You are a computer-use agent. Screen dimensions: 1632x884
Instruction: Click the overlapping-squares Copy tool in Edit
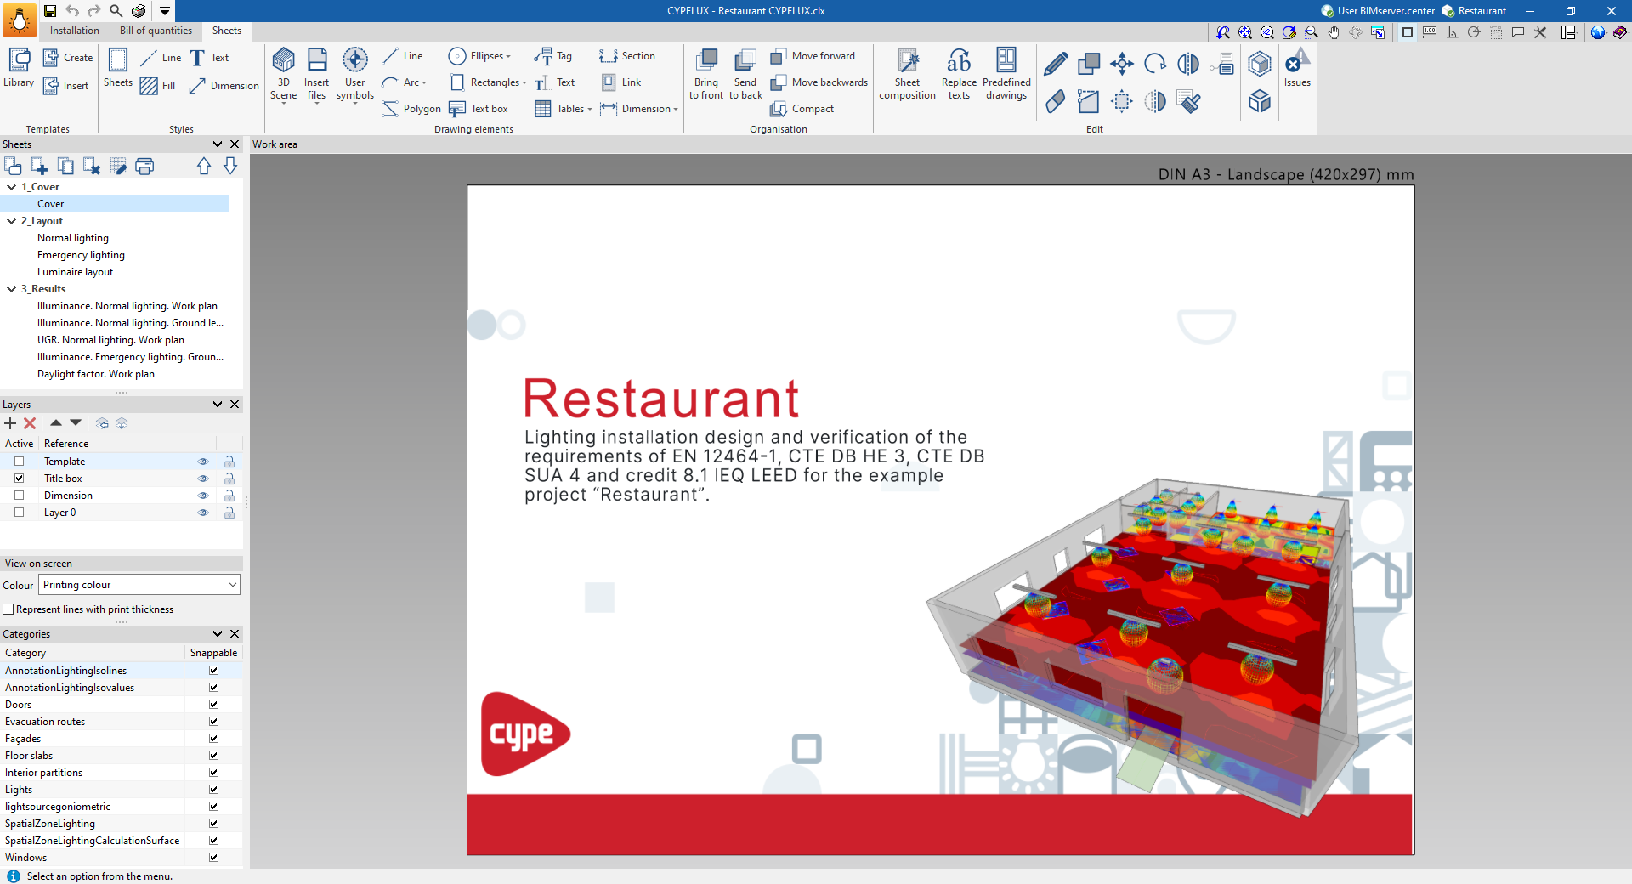(x=1088, y=64)
